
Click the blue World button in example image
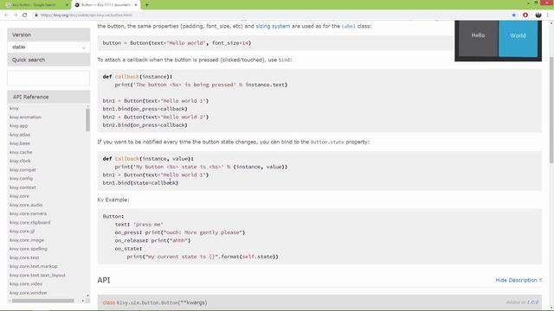pos(518,38)
